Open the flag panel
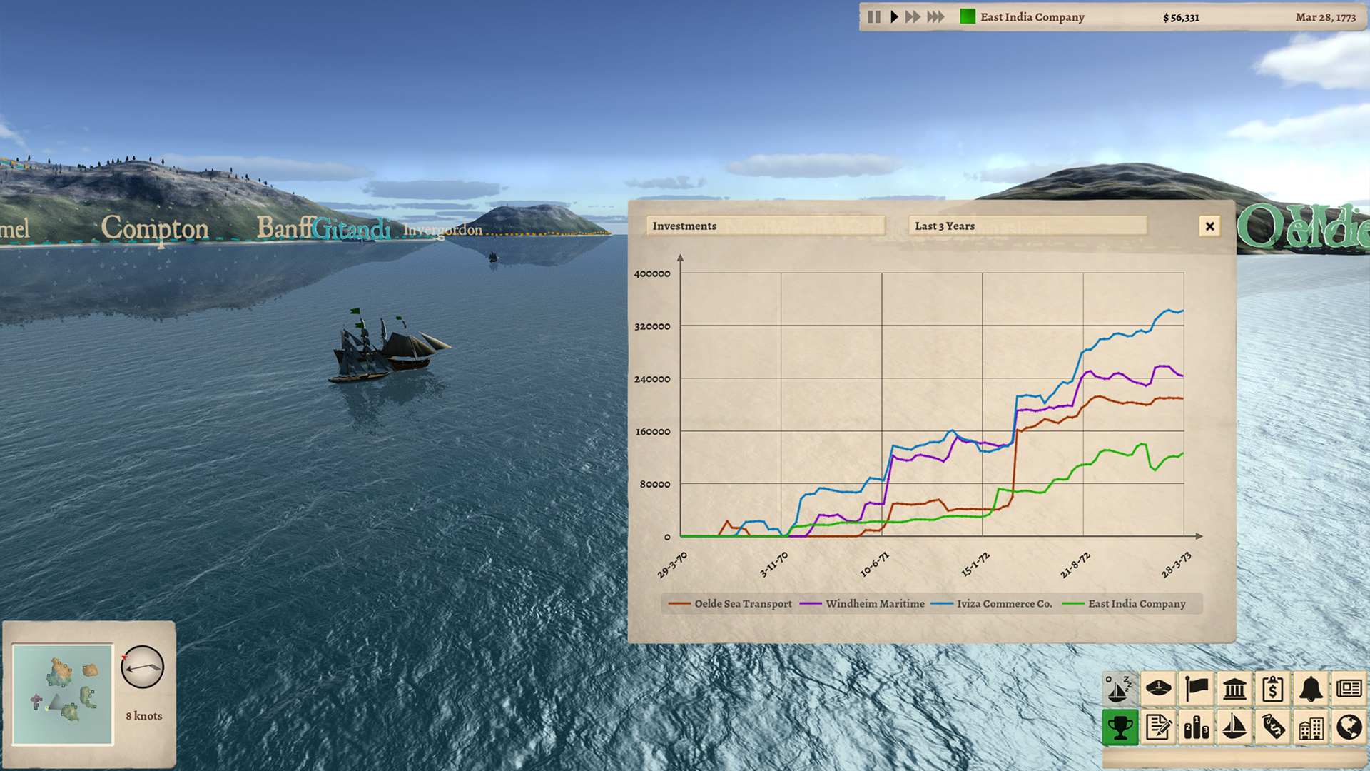Image resolution: width=1370 pixels, height=771 pixels. [1197, 689]
